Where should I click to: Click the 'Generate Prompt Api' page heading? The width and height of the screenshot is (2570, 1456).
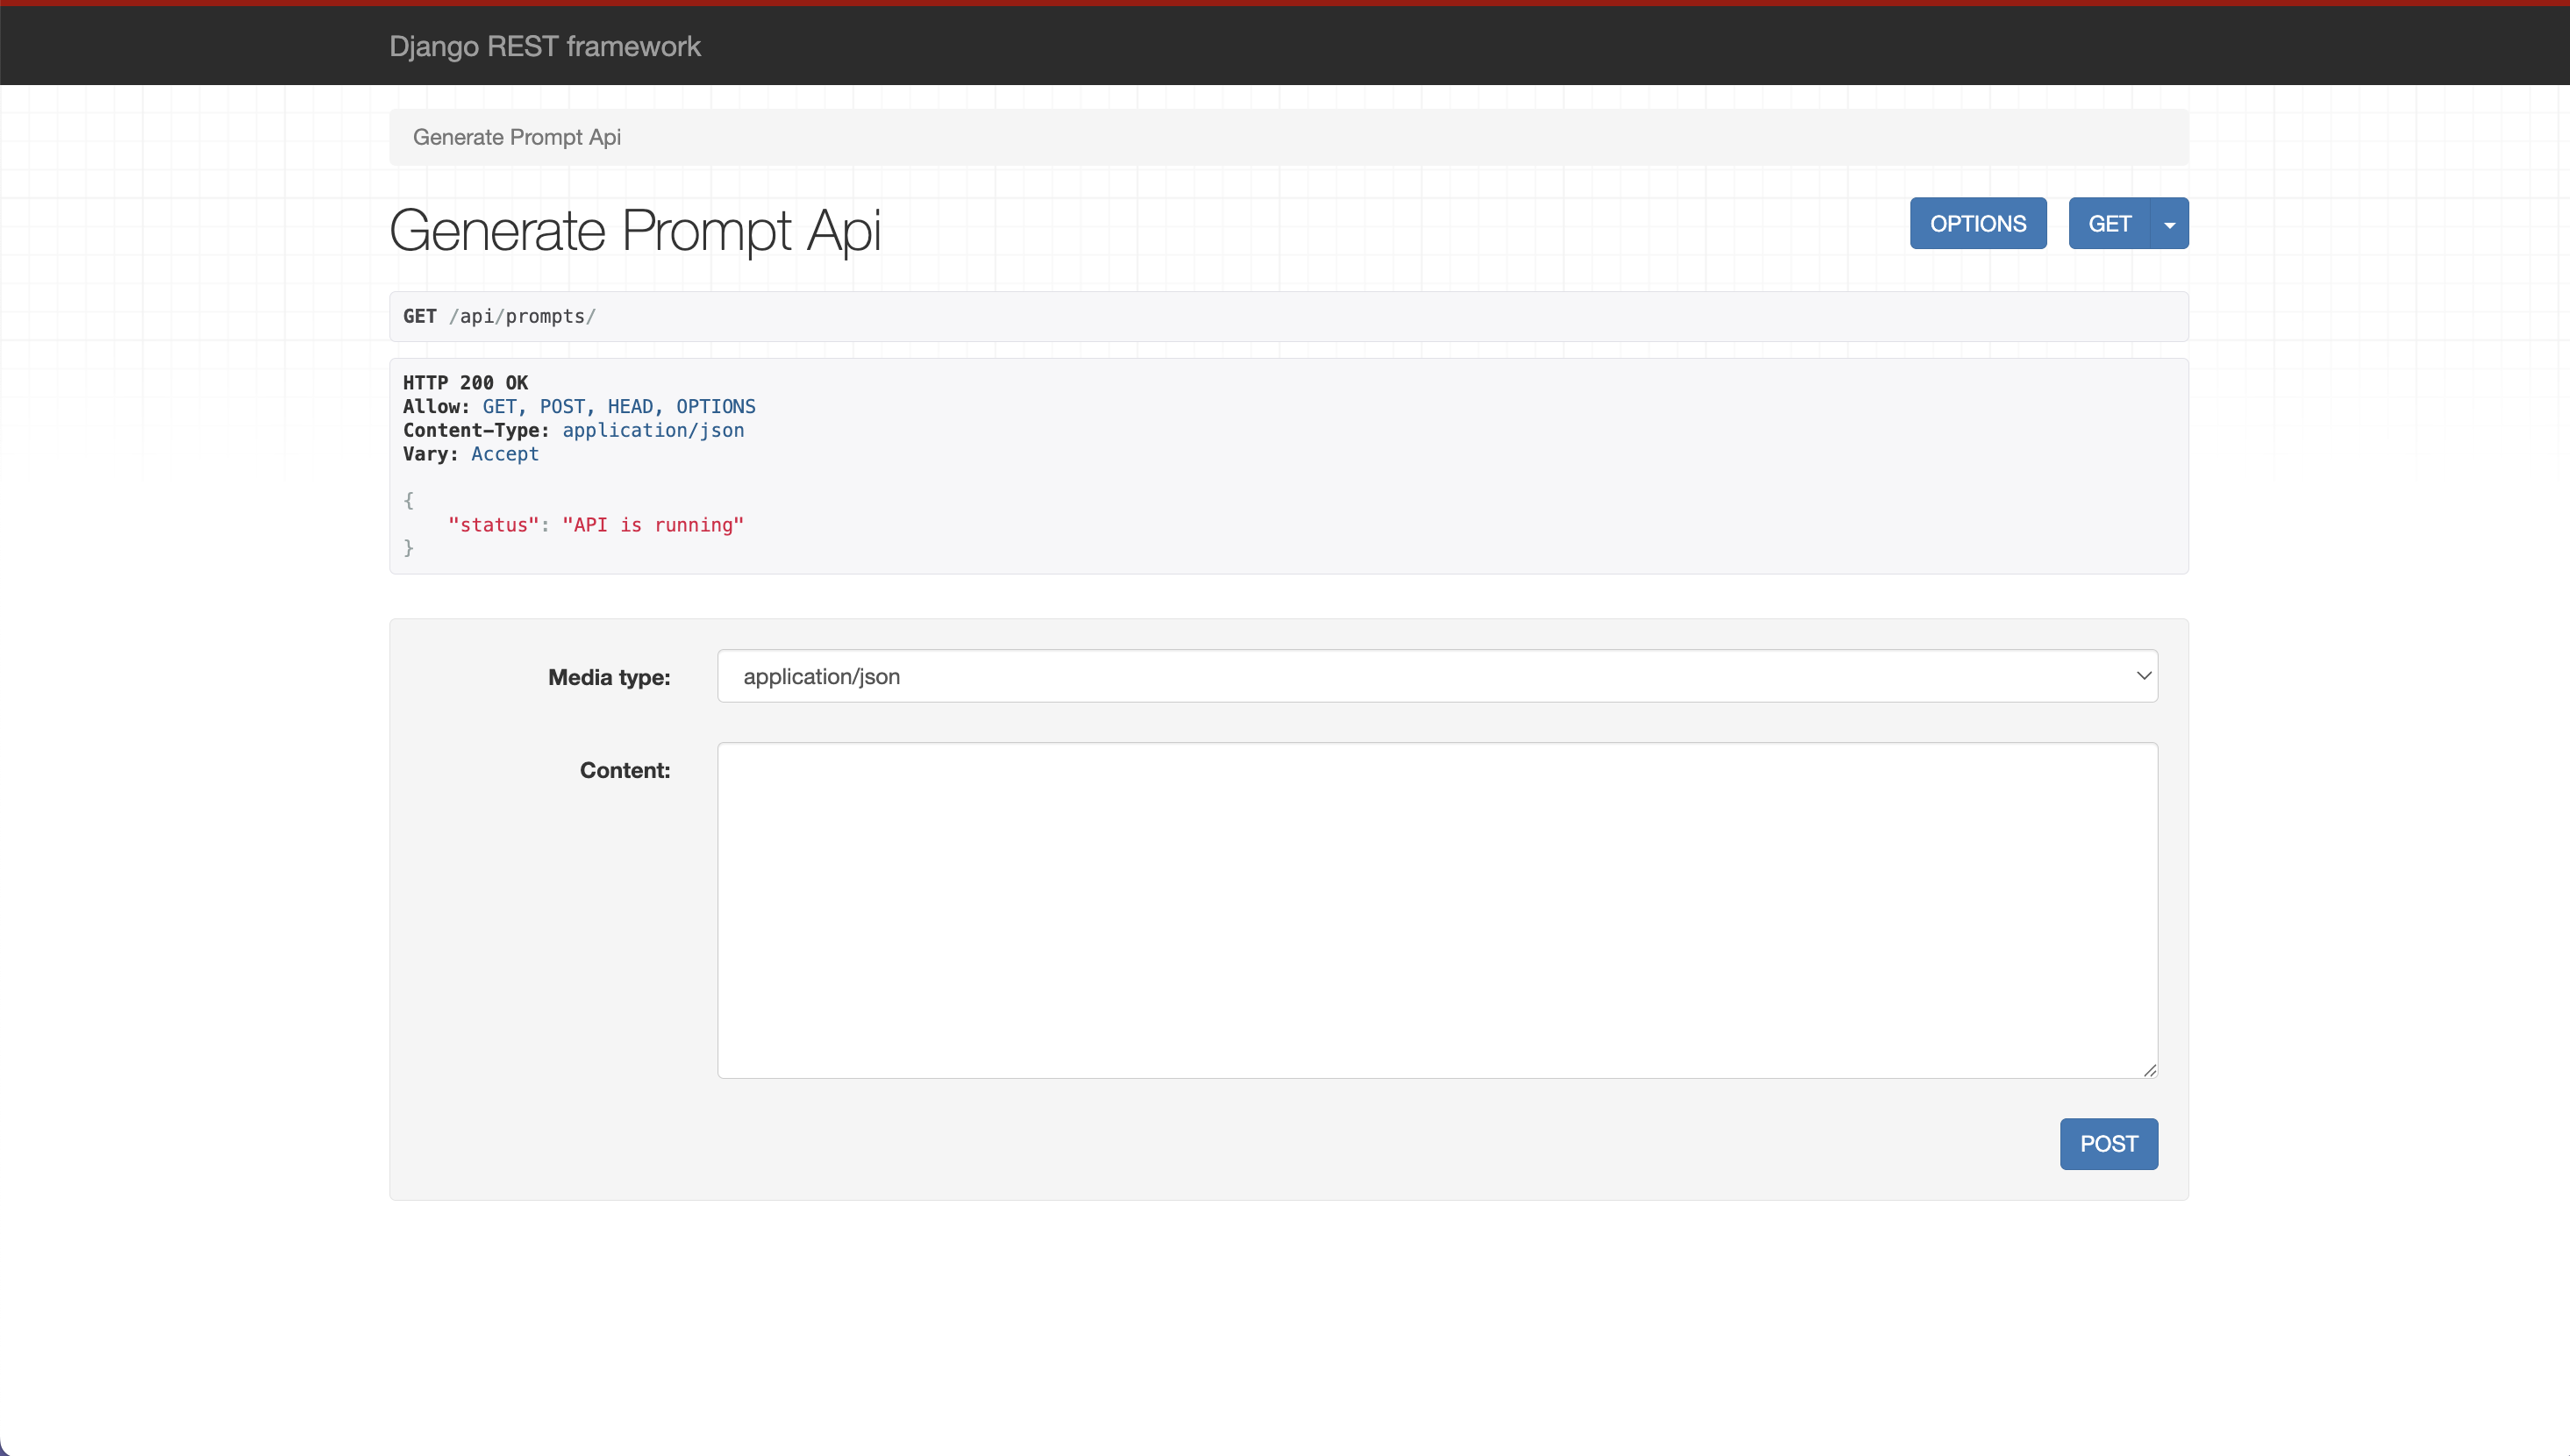click(635, 230)
